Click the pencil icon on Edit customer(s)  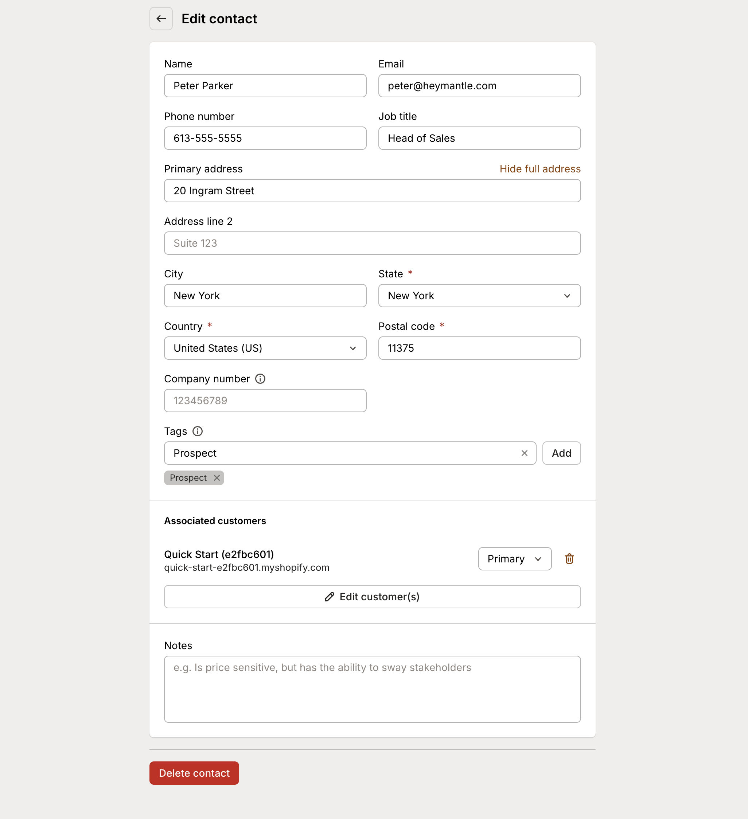click(x=329, y=597)
